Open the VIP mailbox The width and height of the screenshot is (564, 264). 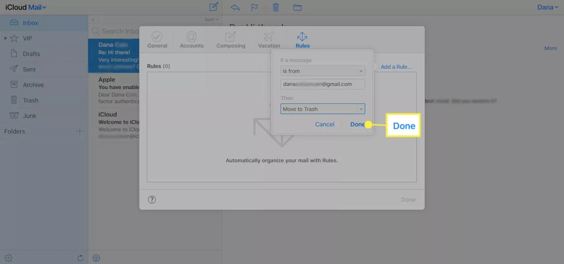pyautogui.click(x=44, y=38)
